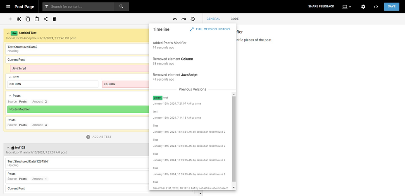The width and height of the screenshot is (405, 196).
Task: Click the share icon in the toolbar
Action: tap(45, 19)
